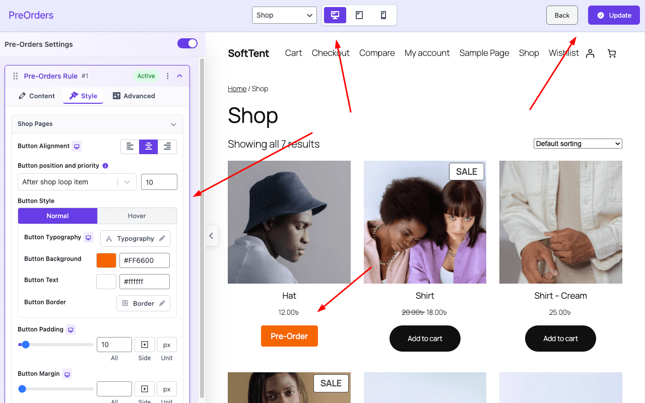The image size is (645, 403).
Task: Collapse the Shop Pages section
Action: (173, 124)
